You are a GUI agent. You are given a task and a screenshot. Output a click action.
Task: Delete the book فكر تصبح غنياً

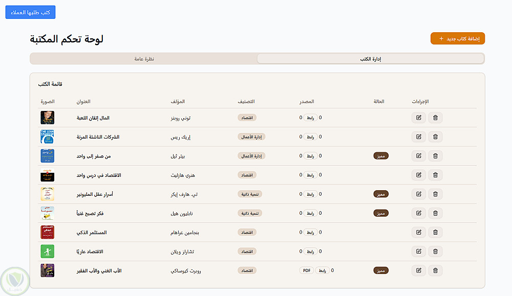(x=435, y=213)
